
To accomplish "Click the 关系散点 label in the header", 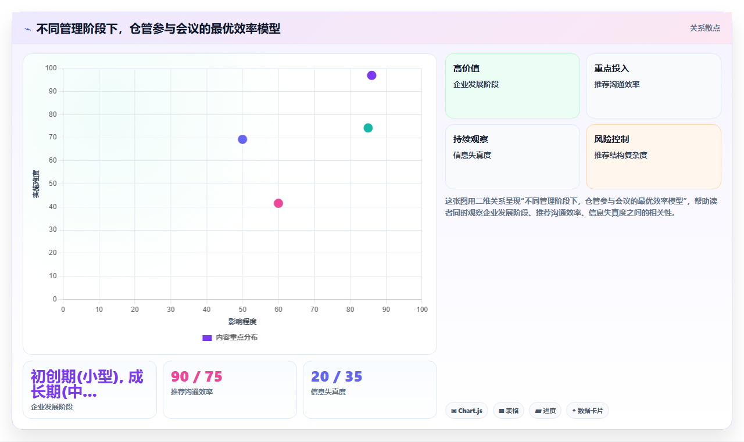I will click(x=705, y=28).
